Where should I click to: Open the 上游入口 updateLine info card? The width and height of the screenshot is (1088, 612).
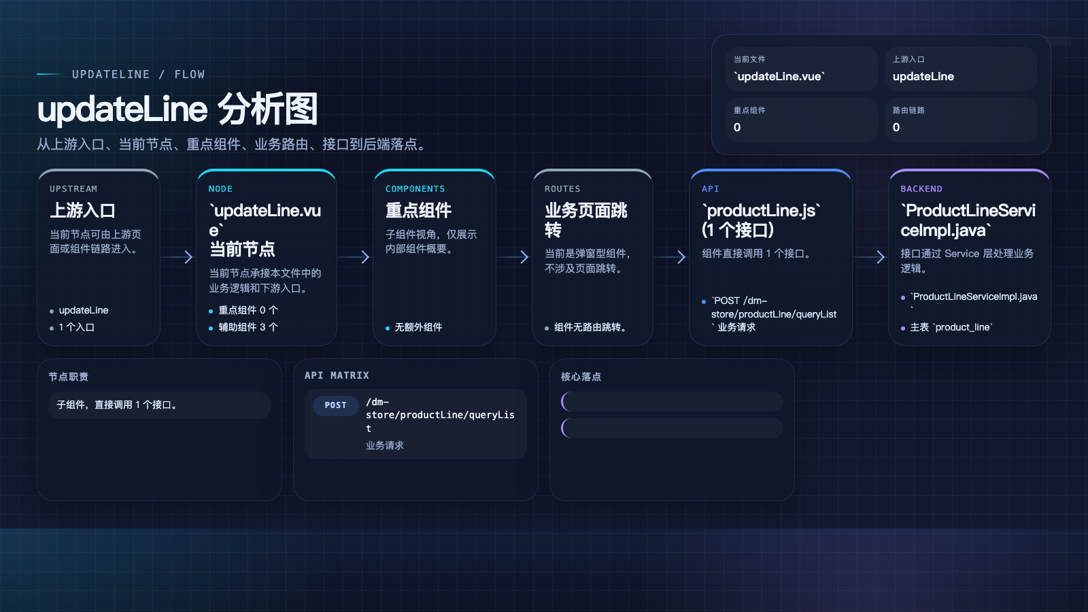(x=961, y=69)
